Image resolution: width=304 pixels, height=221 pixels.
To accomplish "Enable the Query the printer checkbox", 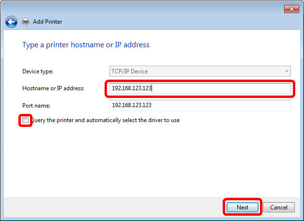I will [25, 120].
